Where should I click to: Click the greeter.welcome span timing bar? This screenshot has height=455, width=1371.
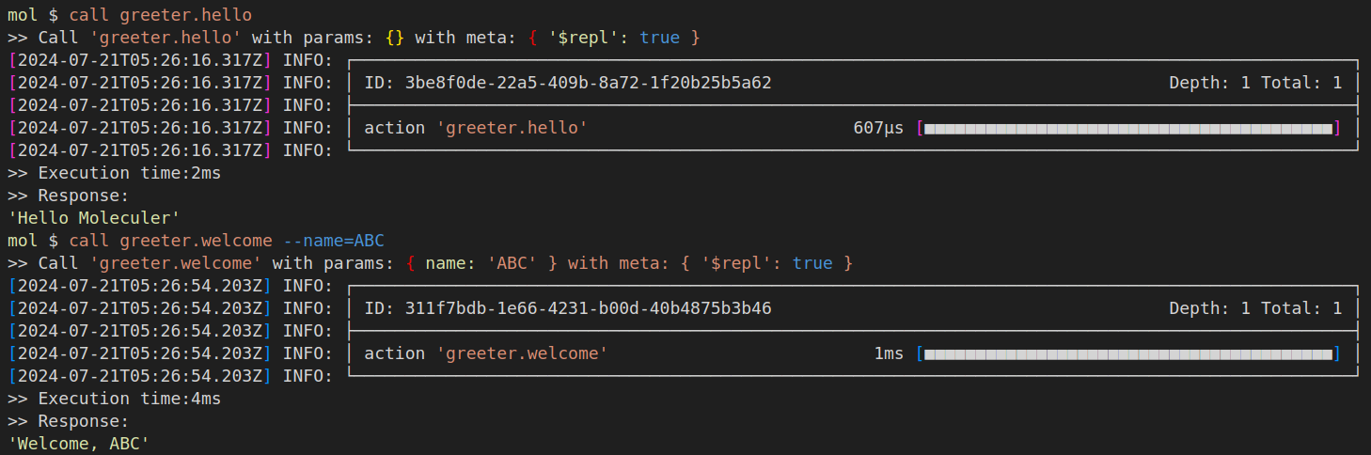click(1127, 353)
